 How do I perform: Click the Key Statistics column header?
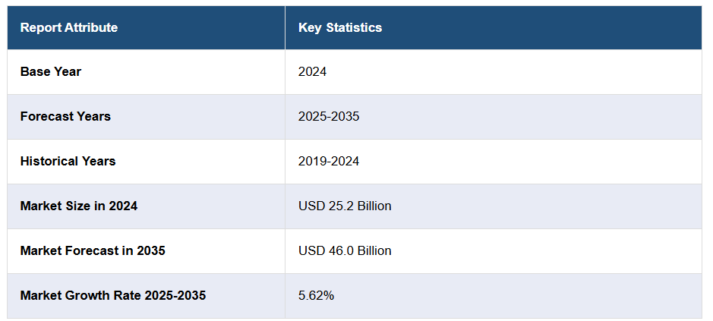(340, 28)
